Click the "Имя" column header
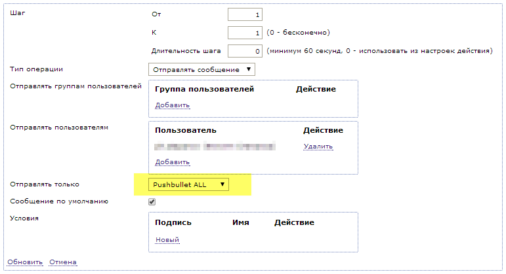506x274 pixels. pyautogui.click(x=240, y=222)
